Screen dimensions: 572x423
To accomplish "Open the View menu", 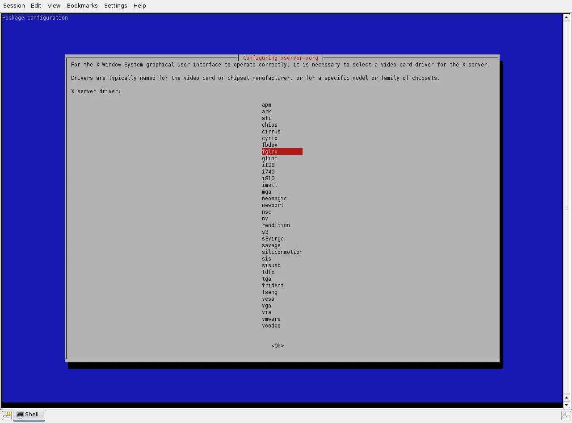I will pyautogui.click(x=54, y=5).
